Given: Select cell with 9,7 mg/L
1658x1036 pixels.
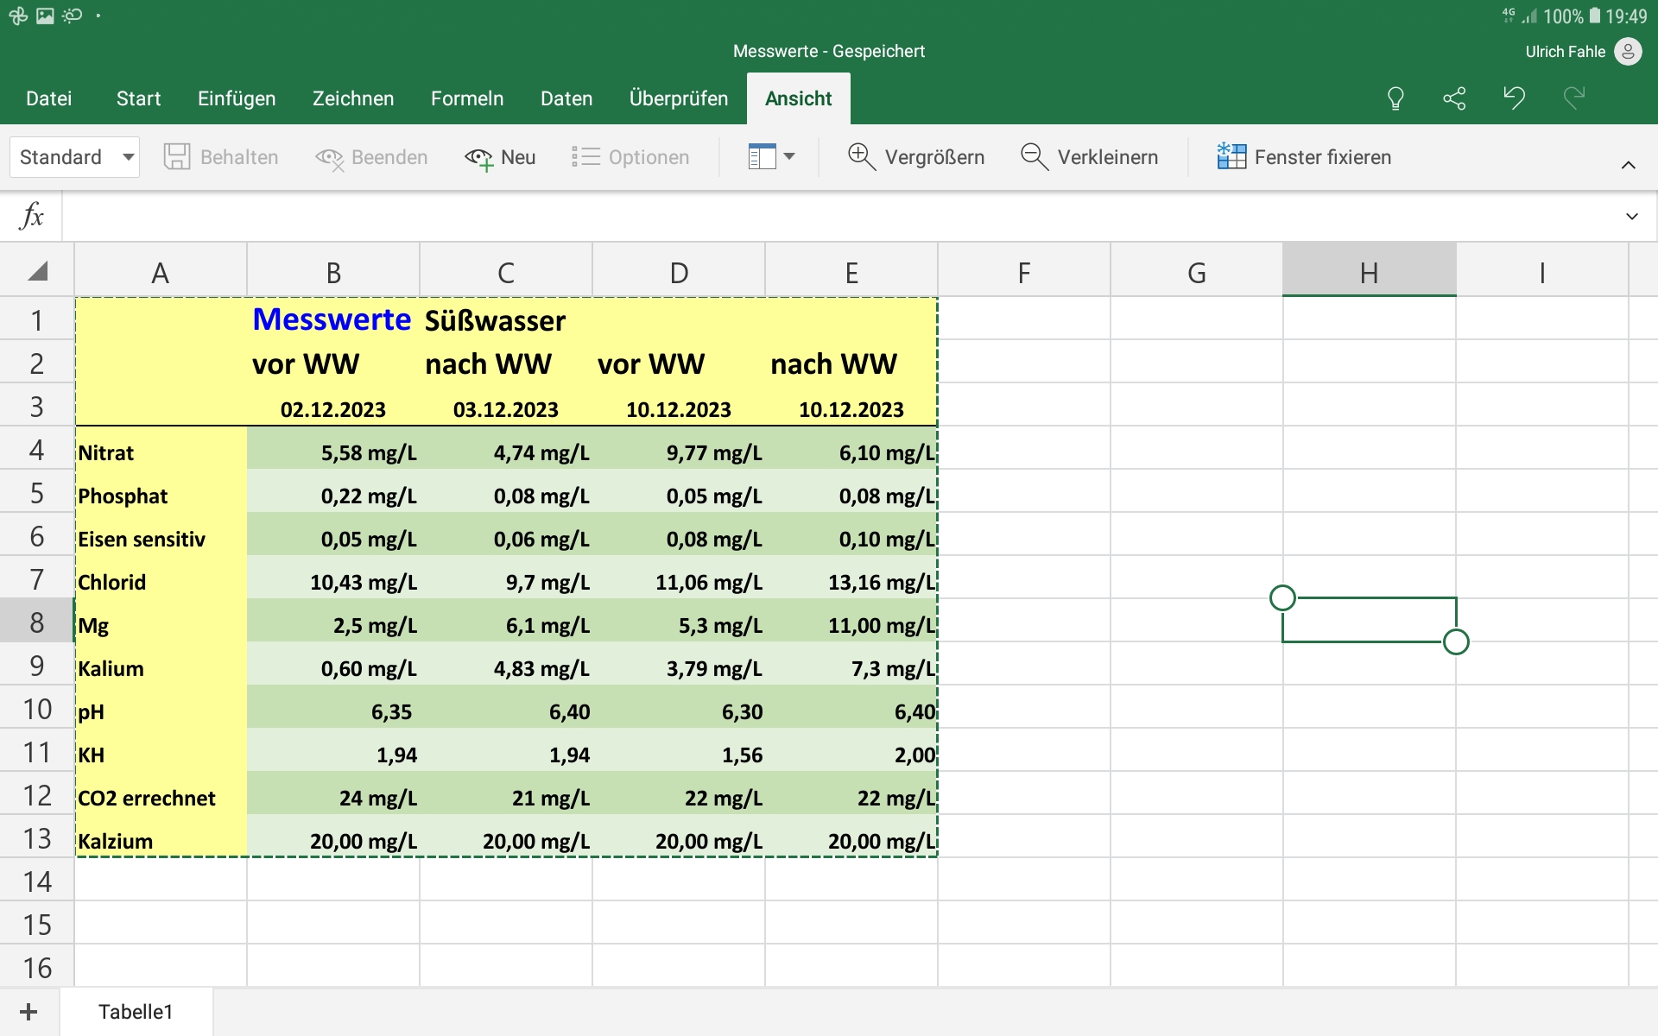Looking at the screenshot, I should click(x=506, y=578).
